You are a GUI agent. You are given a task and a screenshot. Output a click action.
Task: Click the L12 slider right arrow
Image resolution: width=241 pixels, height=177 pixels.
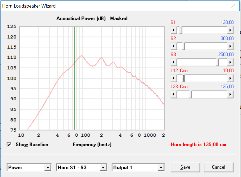(x=230, y=78)
